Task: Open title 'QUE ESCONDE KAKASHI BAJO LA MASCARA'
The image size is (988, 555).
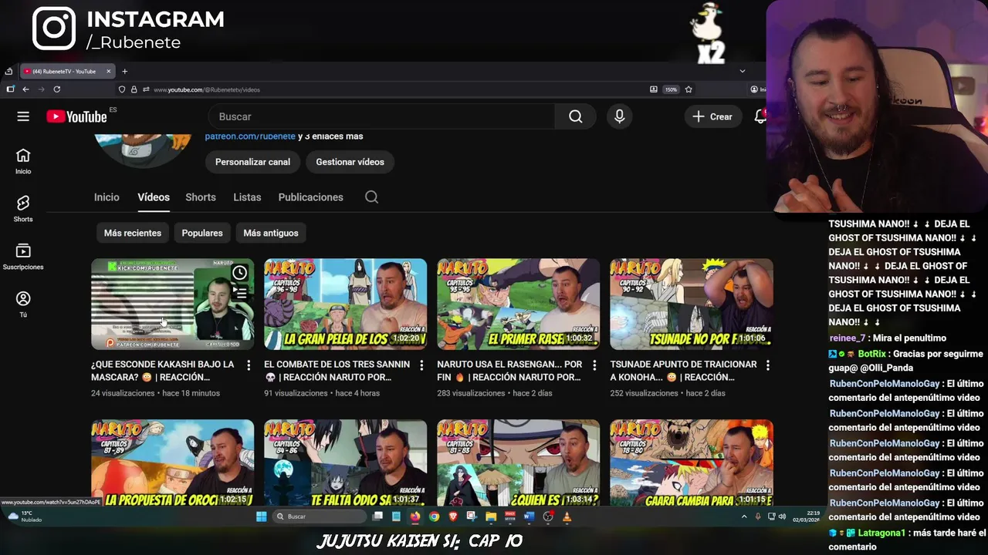Action: click(x=163, y=371)
